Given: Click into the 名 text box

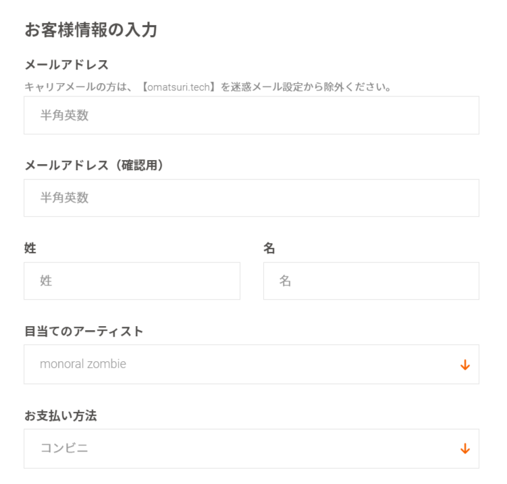Looking at the screenshot, I should 371,281.
